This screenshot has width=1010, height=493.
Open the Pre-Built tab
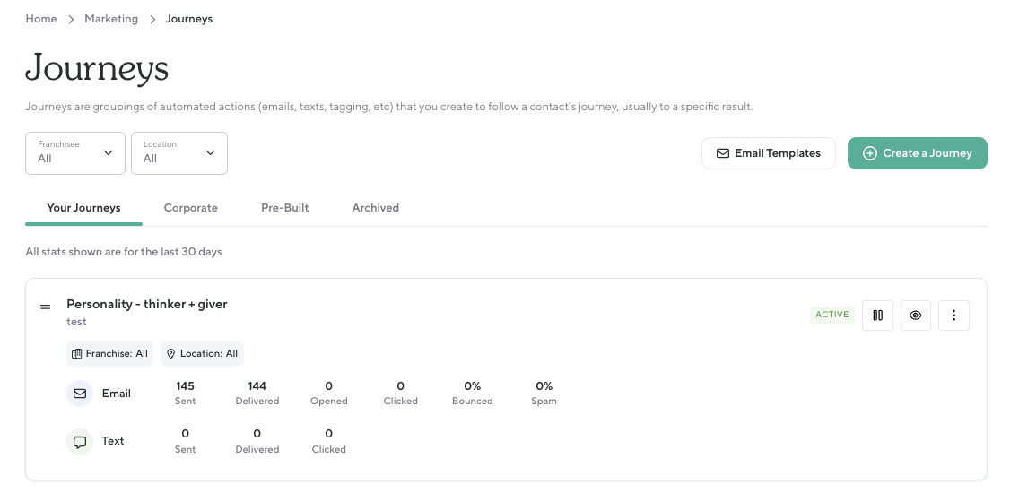coord(284,208)
